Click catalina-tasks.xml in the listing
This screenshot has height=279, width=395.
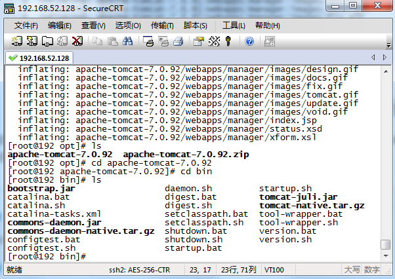[54, 214]
